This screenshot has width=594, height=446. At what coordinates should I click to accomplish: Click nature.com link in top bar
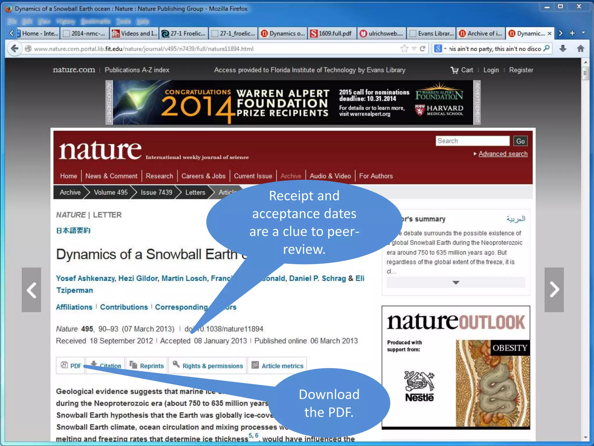click(x=74, y=70)
